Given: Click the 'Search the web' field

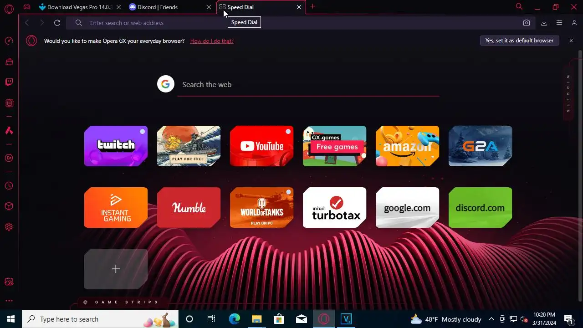Looking at the screenshot, I should [x=308, y=85].
